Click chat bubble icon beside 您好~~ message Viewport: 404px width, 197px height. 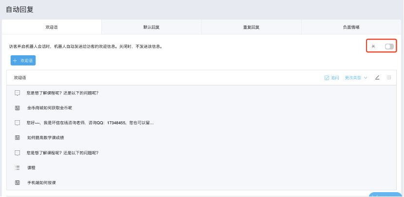point(18,123)
